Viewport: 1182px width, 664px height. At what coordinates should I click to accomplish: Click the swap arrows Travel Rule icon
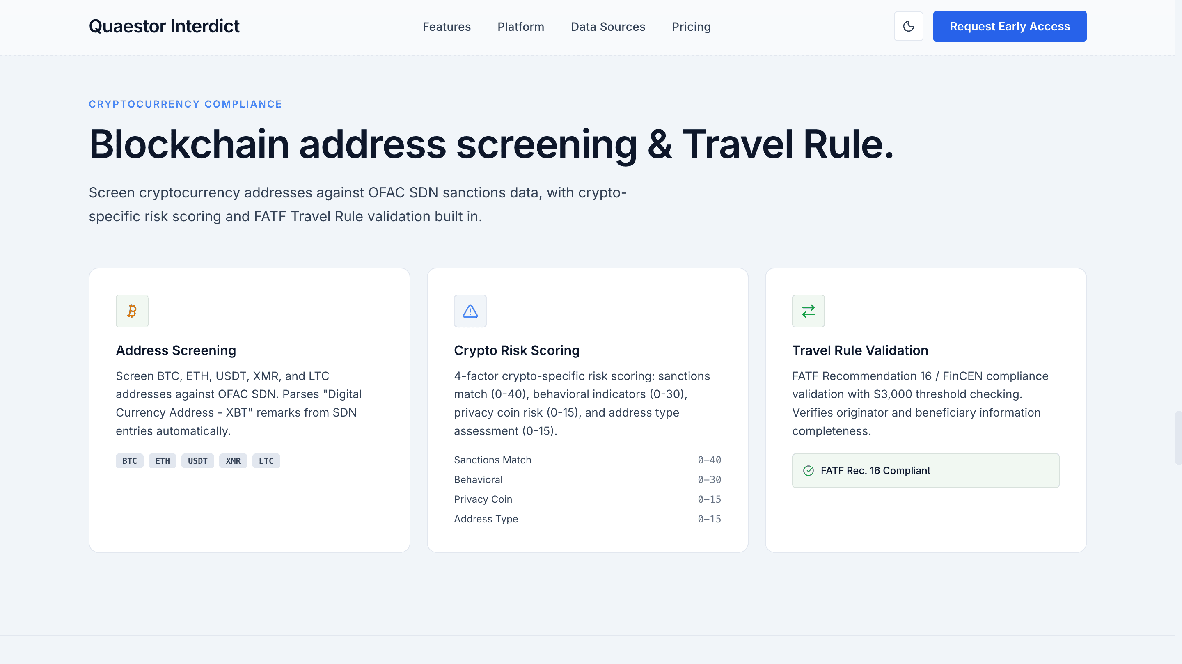click(x=808, y=311)
